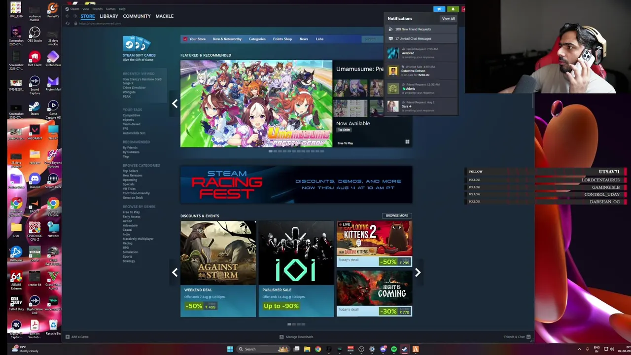
Task: Select Free To Play genre link
Action: click(x=131, y=212)
